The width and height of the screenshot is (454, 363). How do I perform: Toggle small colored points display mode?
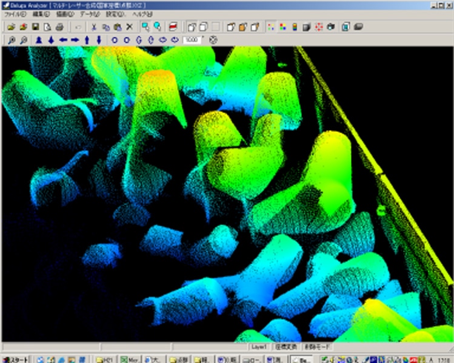point(271,27)
